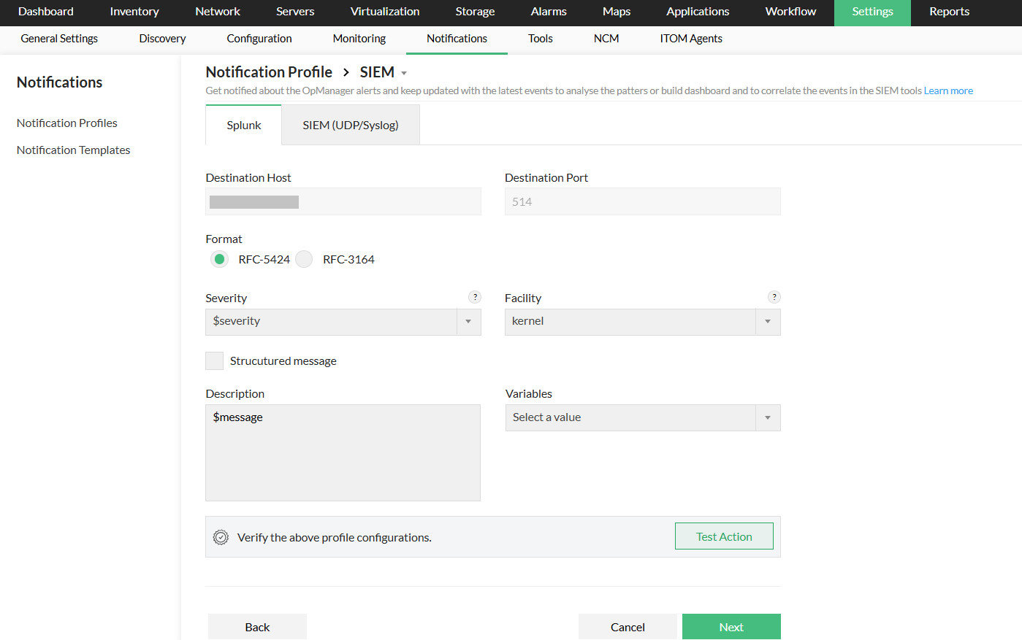Open the Severity dropdown
The image size is (1022, 640).
coord(343,322)
